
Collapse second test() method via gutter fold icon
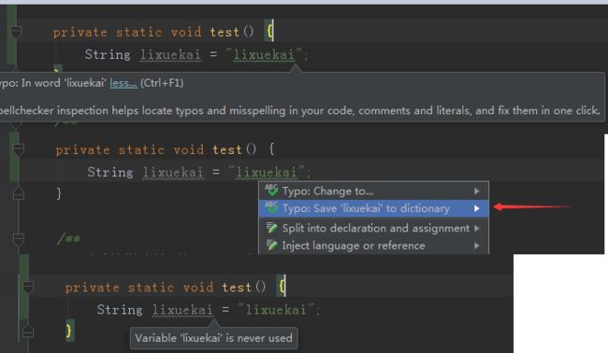(18, 149)
